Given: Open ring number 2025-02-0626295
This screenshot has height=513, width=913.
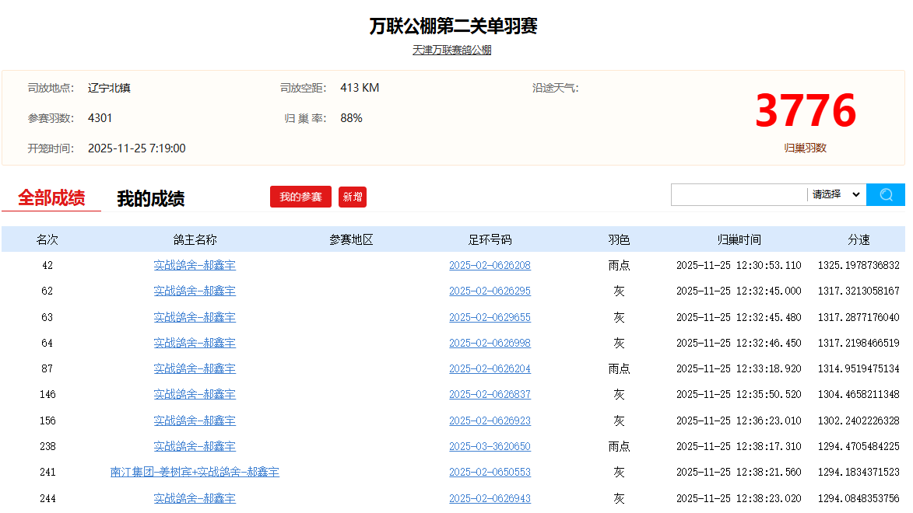Looking at the screenshot, I should [x=490, y=291].
